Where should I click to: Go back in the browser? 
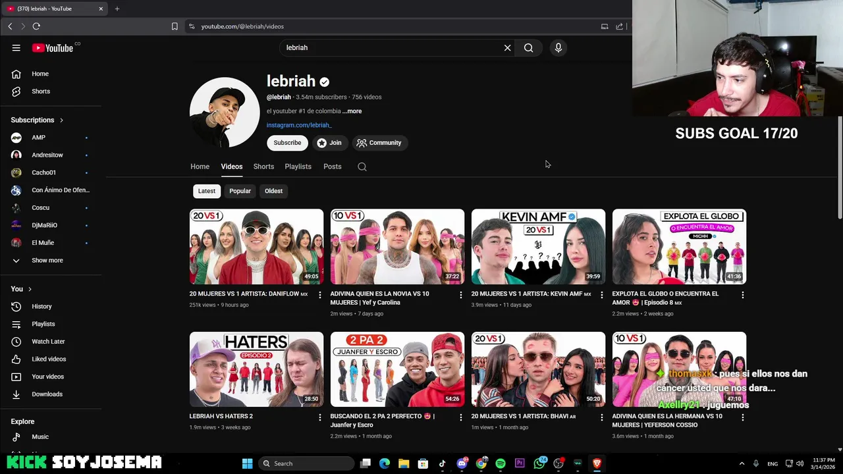tap(10, 26)
